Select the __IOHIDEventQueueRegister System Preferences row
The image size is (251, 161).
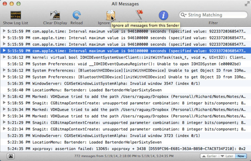(x=125, y=64)
